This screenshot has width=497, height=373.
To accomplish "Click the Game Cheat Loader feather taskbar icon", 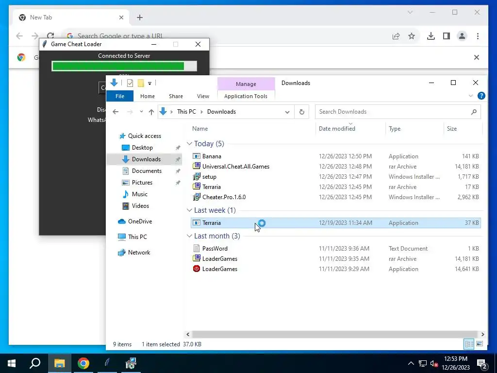I will point(107,363).
